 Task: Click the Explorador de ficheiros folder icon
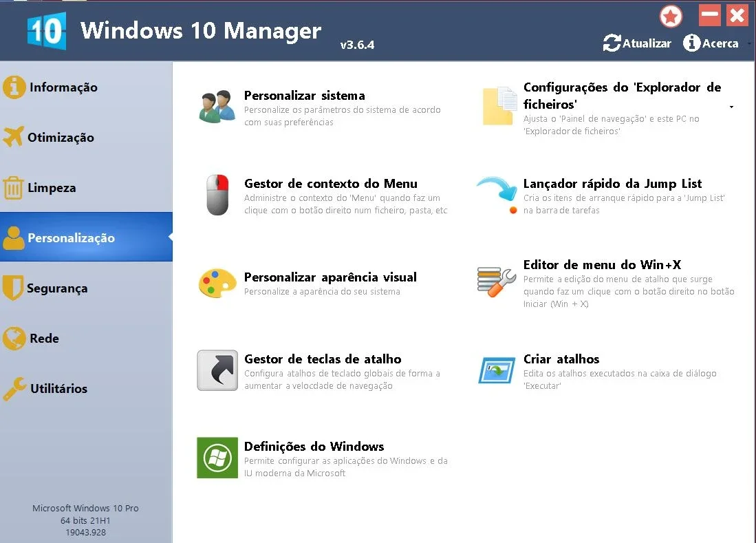tap(499, 105)
